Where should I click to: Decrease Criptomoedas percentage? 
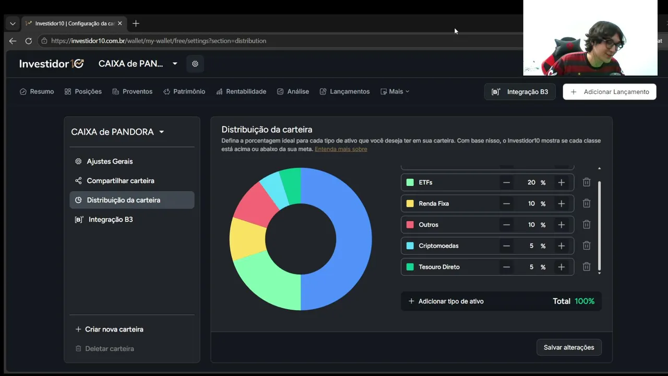click(506, 246)
